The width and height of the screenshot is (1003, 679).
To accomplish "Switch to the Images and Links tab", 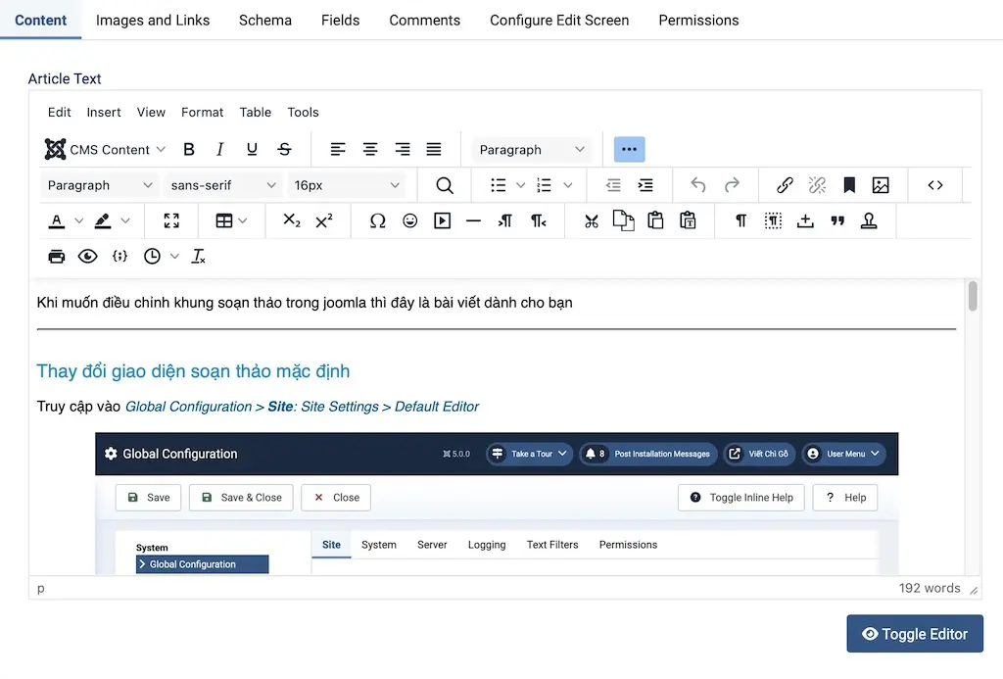I will click(153, 20).
